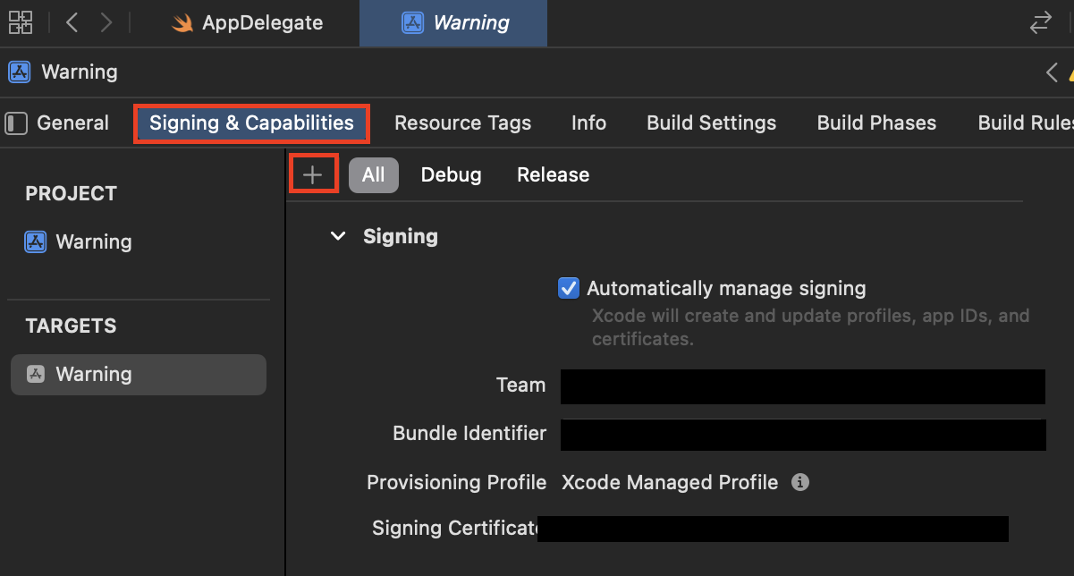
Task: Click Warning project icon in the jump bar
Action: [x=19, y=72]
